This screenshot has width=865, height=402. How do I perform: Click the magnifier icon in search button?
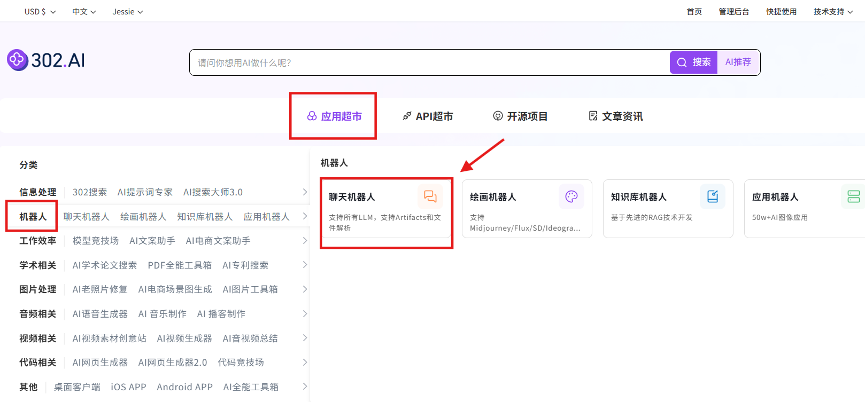coord(682,62)
